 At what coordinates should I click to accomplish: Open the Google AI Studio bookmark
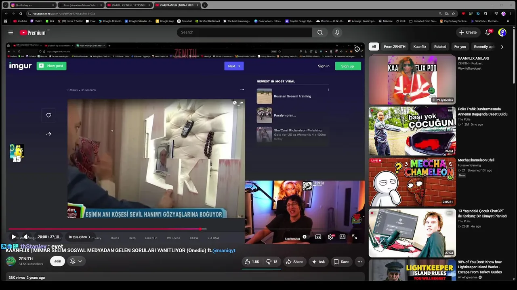click(x=110, y=21)
